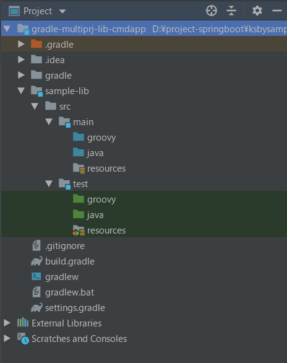The height and width of the screenshot is (363, 287).
Task: Click the gradlew shell script icon
Action: pos(36,276)
